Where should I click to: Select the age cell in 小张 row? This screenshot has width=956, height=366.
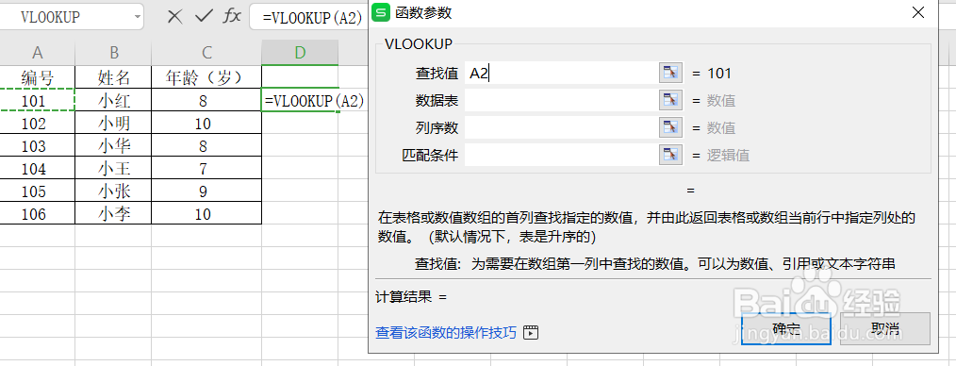point(206,191)
